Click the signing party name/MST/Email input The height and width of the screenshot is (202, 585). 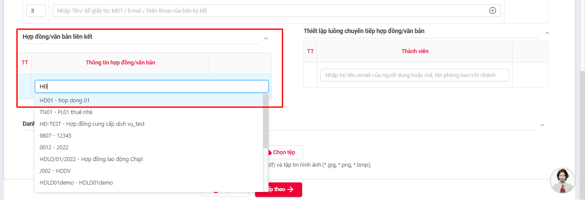[x=276, y=10]
